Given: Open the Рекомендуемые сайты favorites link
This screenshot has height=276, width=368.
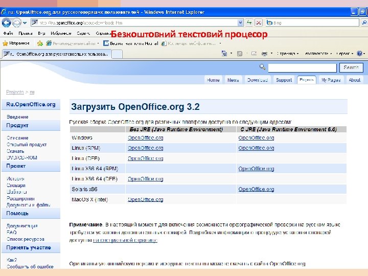Looking at the screenshot, I should click(x=73, y=43).
